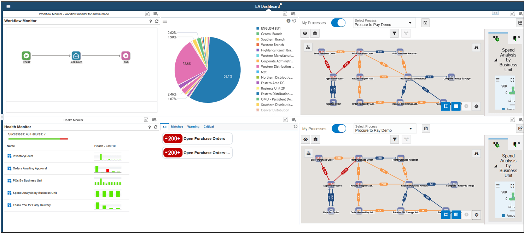Screen dimensions: 524x233
Task: Select the All watchlist tab
Action: [164, 127]
